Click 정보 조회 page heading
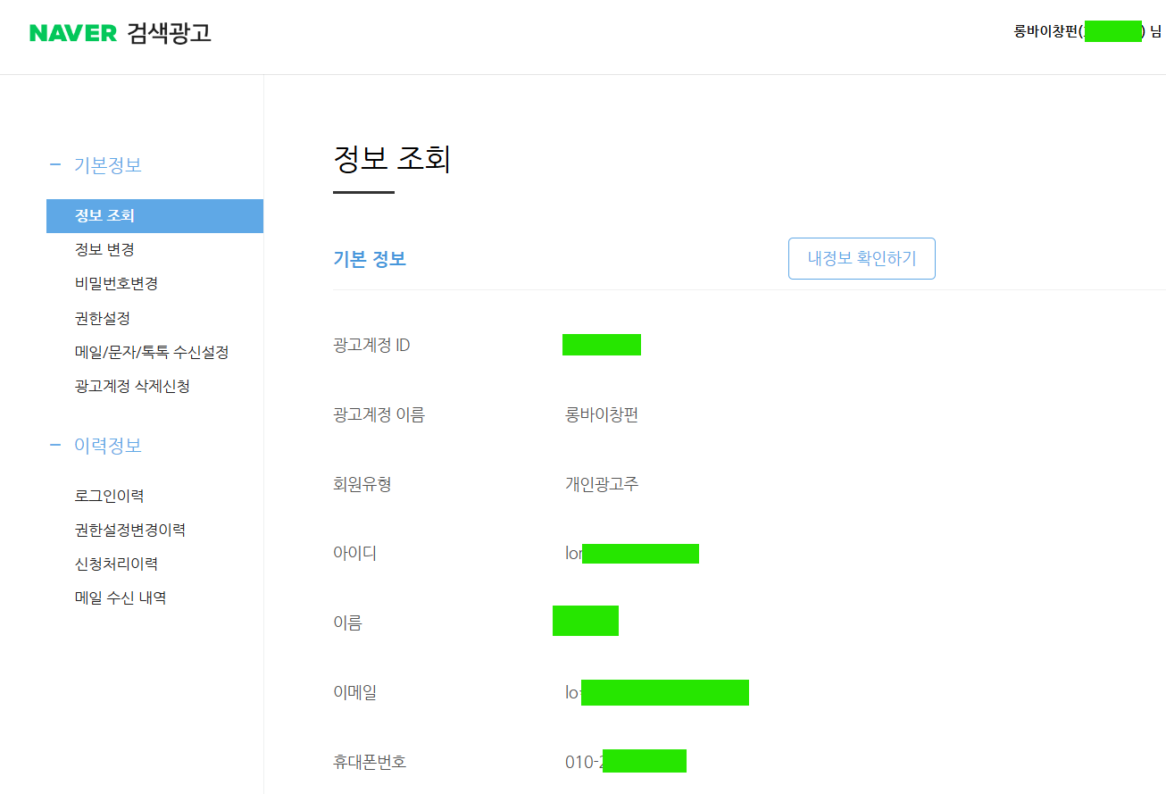The image size is (1166, 794). point(392,159)
